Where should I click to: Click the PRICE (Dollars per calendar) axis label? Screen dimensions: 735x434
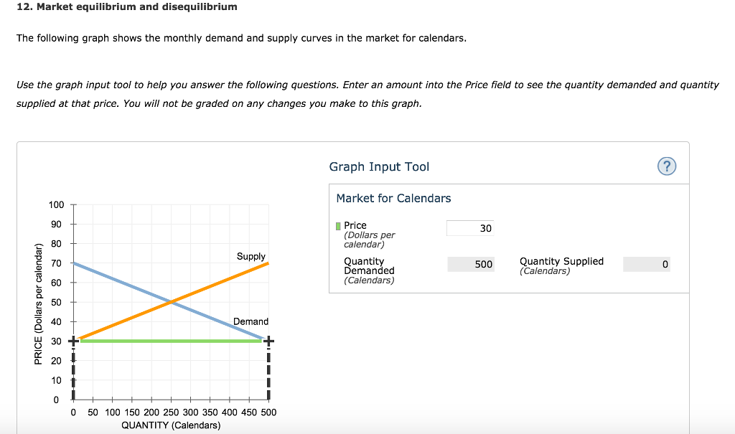(41, 301)
